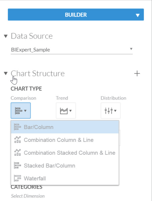Choose Combination Stacked Column & Line option

[x=65, y=153]
